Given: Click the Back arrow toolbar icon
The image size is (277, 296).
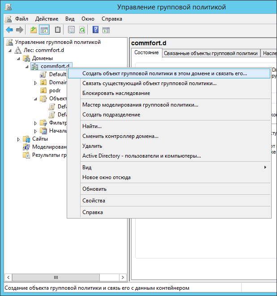Looking at the screenshot, I should (x=9, y=30).
